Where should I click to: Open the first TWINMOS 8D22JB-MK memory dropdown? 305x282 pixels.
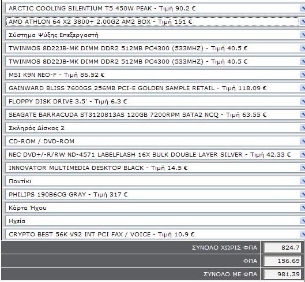pos(155,48)
